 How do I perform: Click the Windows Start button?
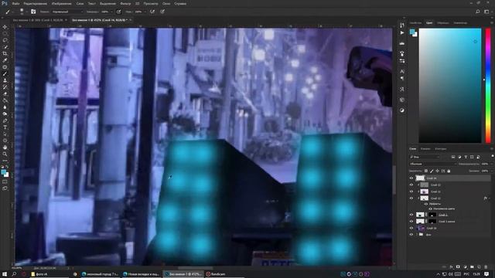(x=5, y=274)
